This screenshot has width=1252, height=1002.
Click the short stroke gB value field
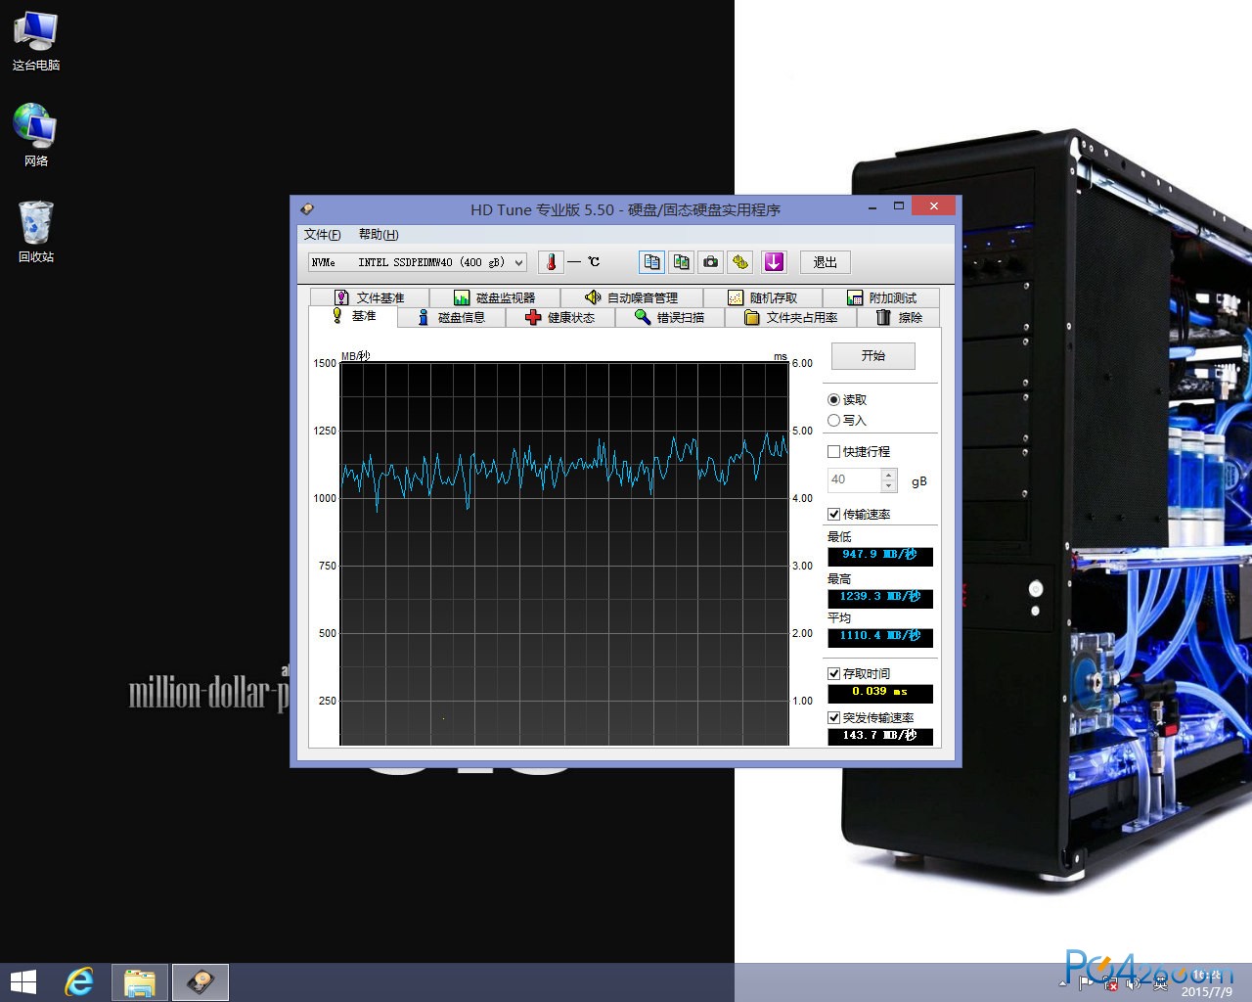pyautogui.click(x=854, y=479)
